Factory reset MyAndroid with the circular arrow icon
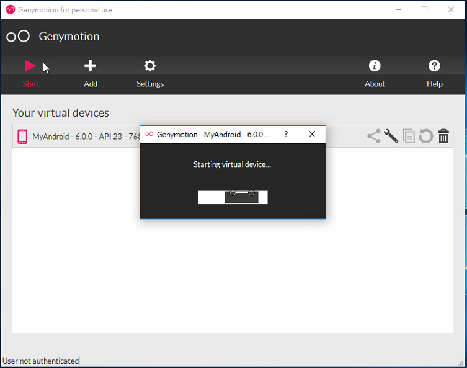Image resolution: width=467 pixels, height=368 pixels. click(426, 136)
